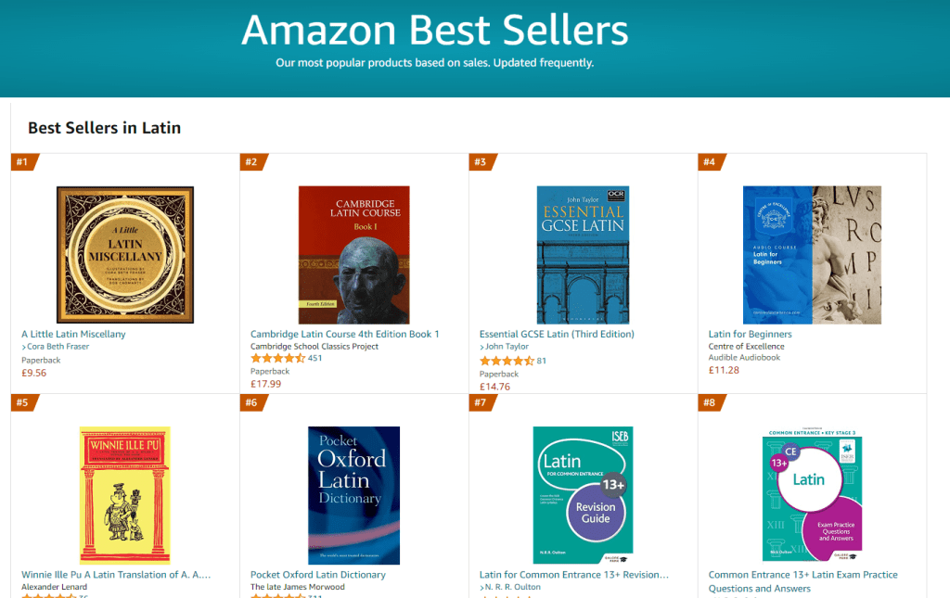Open Latin Revision Guide 13+ cover

point(583,495)
